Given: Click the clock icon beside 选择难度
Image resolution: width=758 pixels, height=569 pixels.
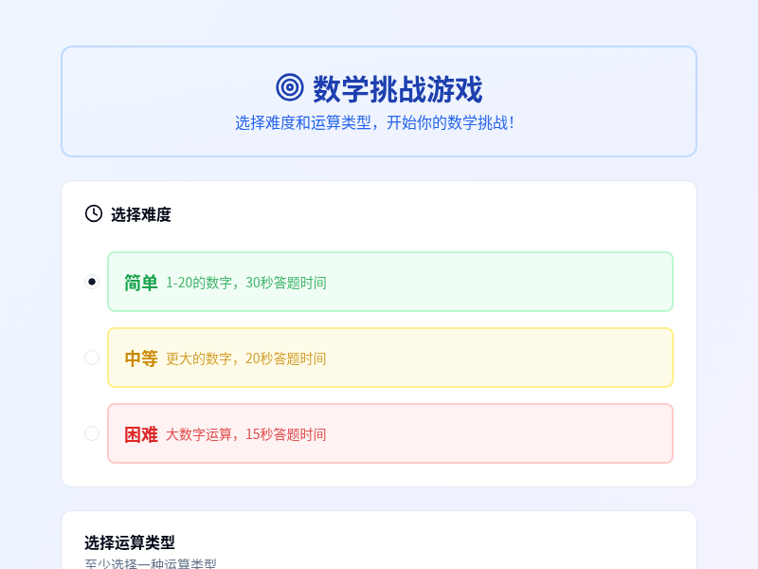Looking at the screenshot, I should coord(94,213).
